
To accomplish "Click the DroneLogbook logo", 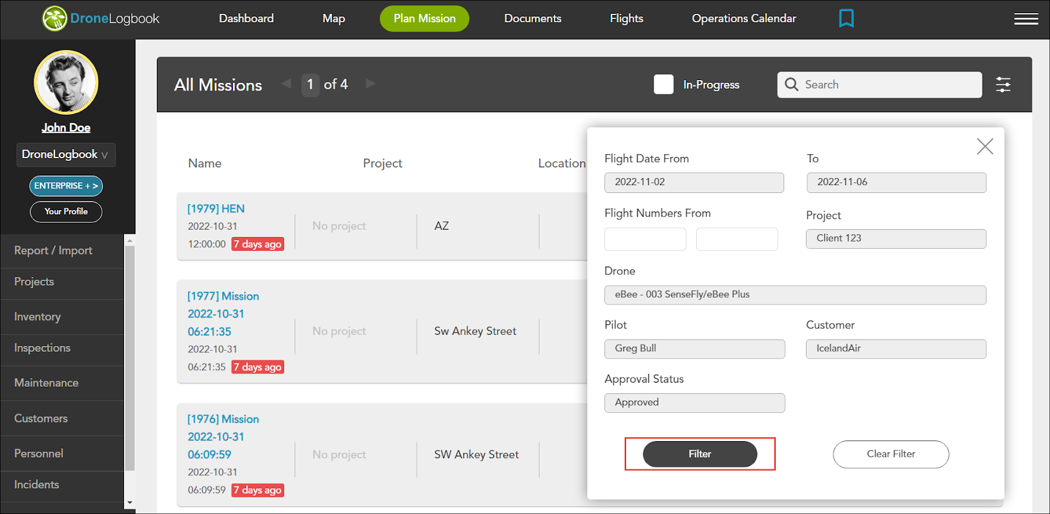I will (101, 18).
